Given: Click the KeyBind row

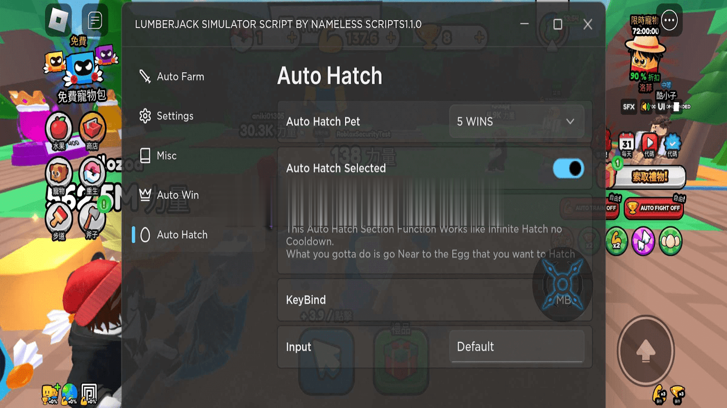Looking at the screenshot, I should [x=435, y=300].
